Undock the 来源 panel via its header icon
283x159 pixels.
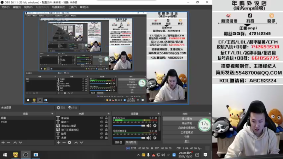click(x=109, y=113)
